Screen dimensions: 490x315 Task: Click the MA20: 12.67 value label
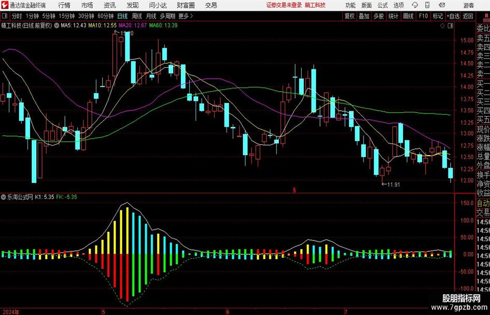(133, 25)
